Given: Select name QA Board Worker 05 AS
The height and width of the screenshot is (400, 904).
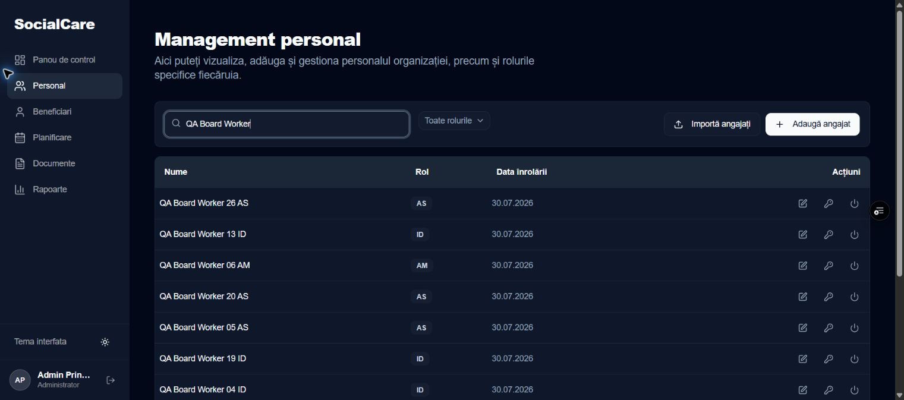Looking at the screenshot, I should 204,327.
